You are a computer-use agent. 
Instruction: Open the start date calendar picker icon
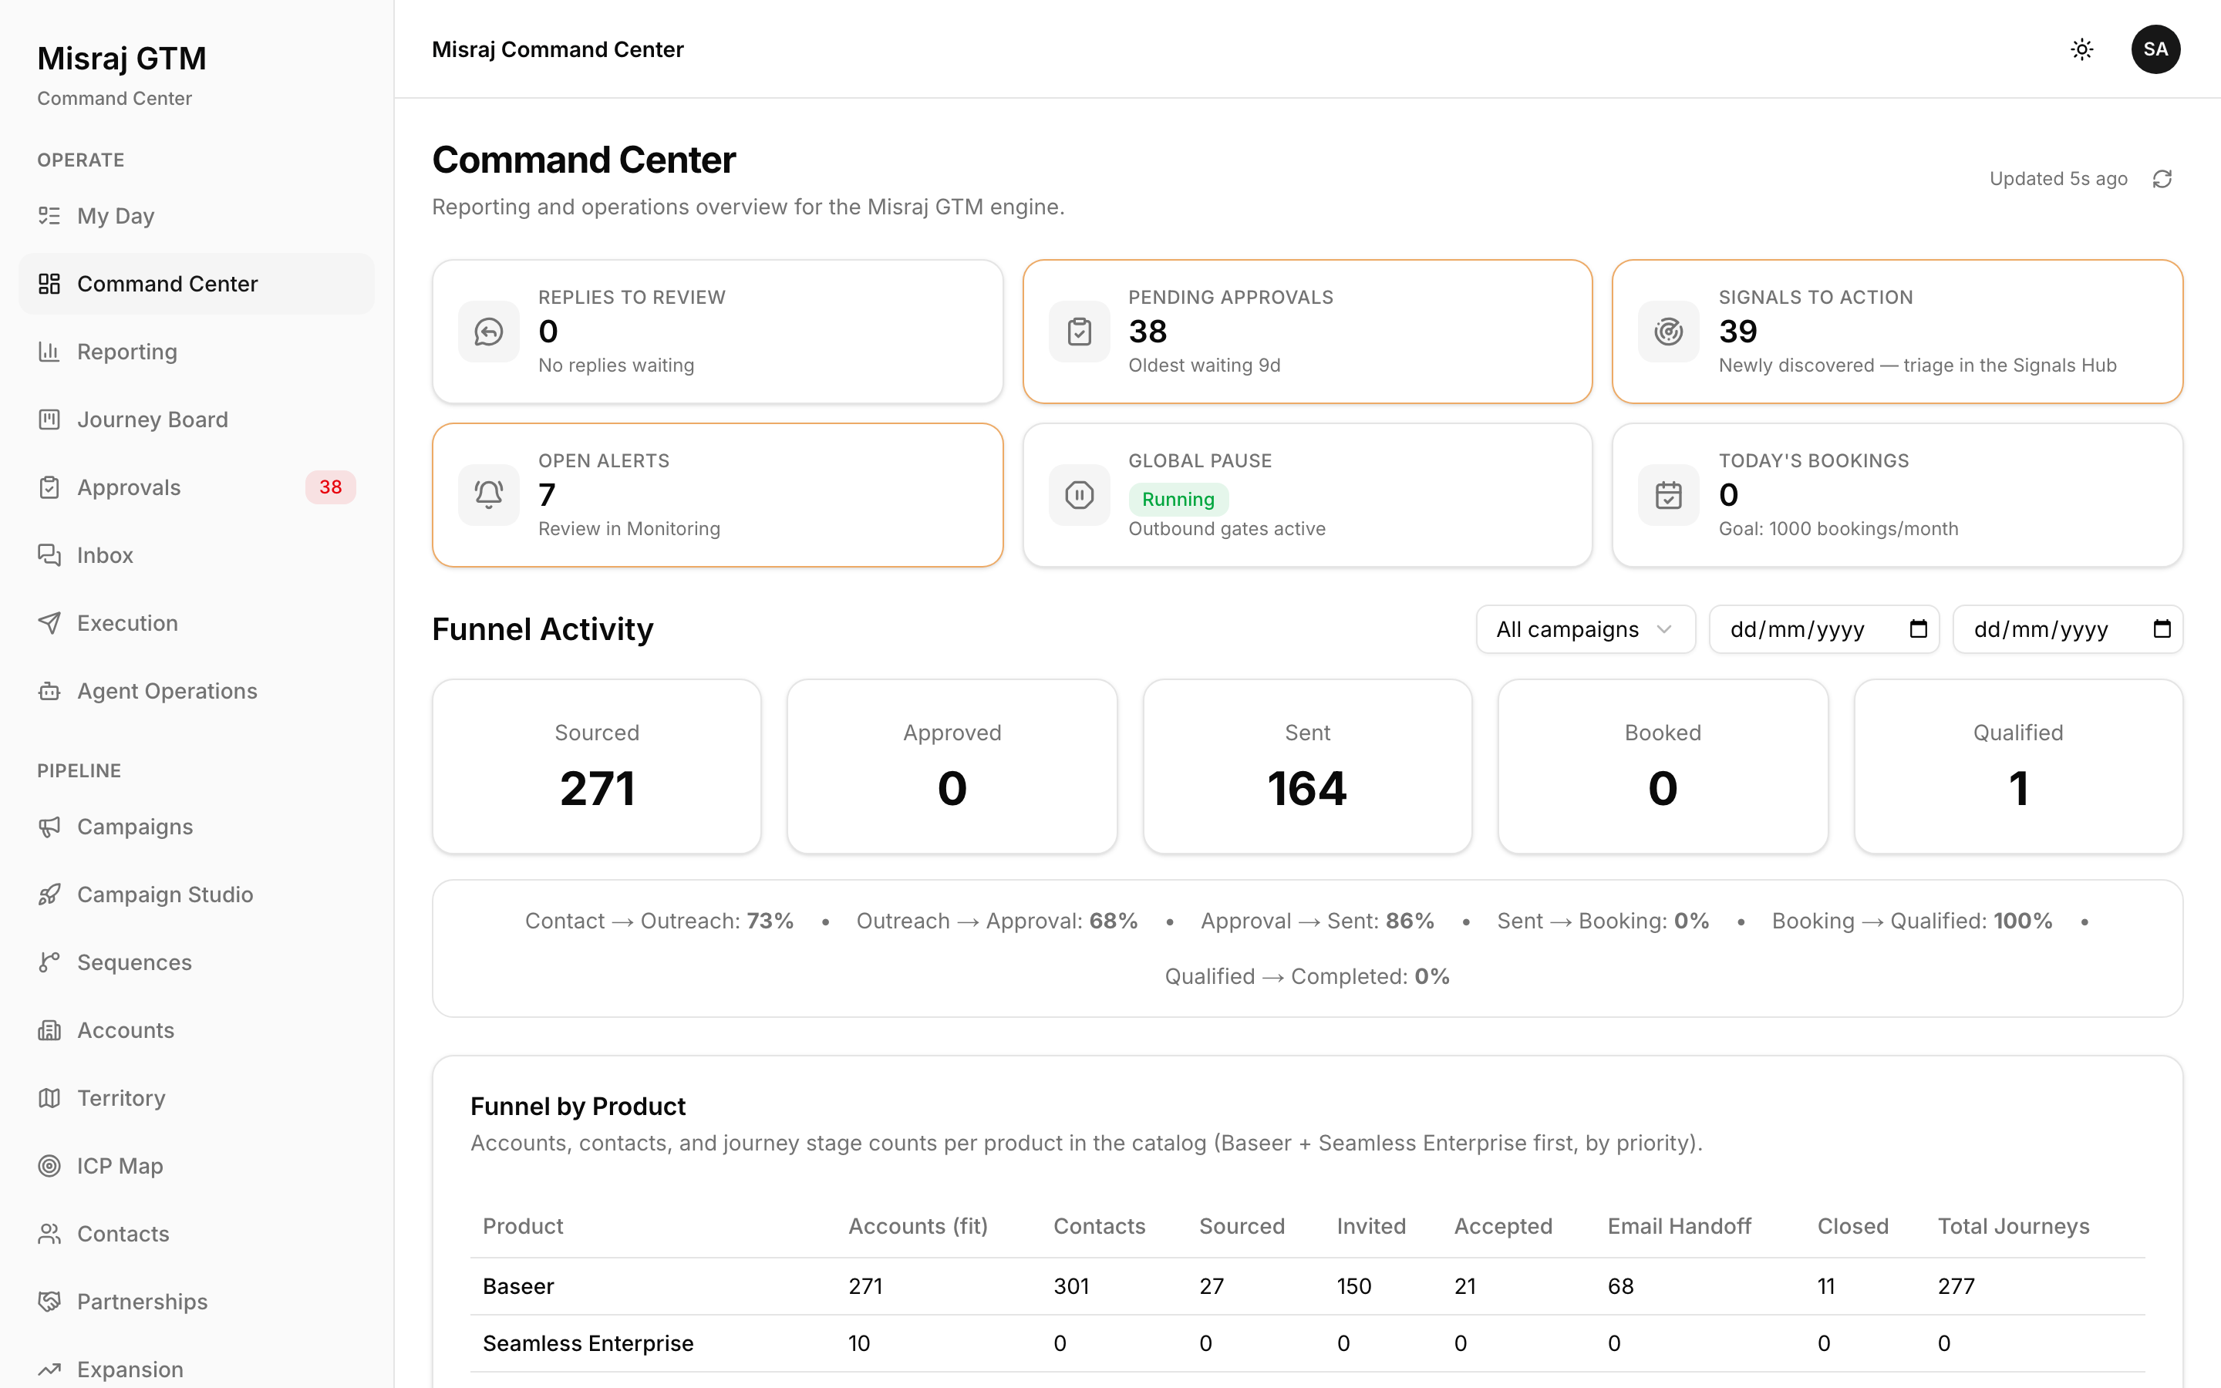[x=1917, y=628]
